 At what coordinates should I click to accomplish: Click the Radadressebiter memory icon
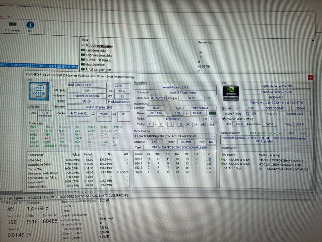[x=83, y=50]
